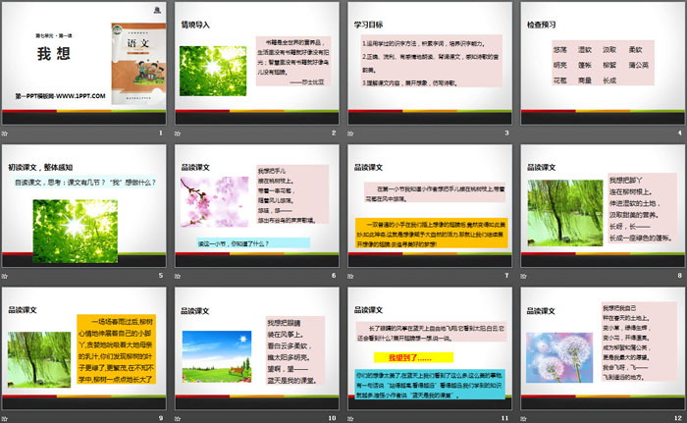
Task: Select slide 2 thumbnail 情境导入
Action: (x=257, y=63)
